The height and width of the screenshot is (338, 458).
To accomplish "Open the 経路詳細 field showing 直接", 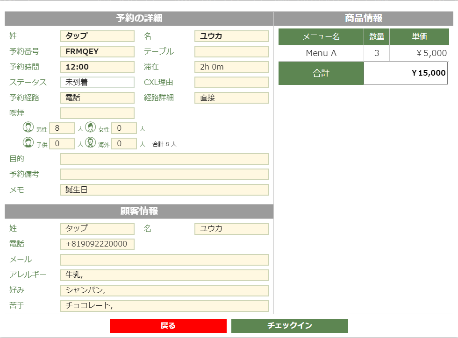I will [x=231, y=98].
